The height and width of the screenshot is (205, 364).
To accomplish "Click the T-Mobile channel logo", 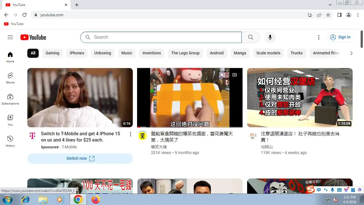I will point(32,136).
